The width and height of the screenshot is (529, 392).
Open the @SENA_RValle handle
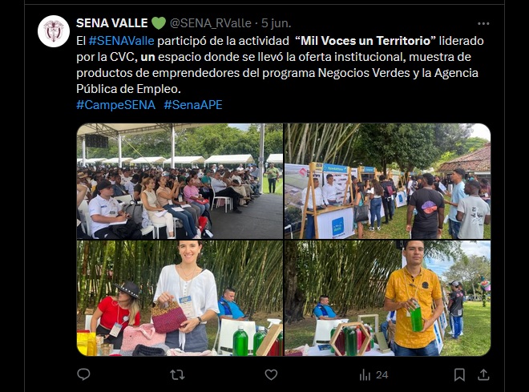click(211, 23)
